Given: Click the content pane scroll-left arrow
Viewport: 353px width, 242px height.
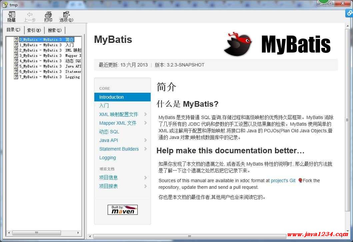Looking at the screenshot, I should click(x=90, y=236).
